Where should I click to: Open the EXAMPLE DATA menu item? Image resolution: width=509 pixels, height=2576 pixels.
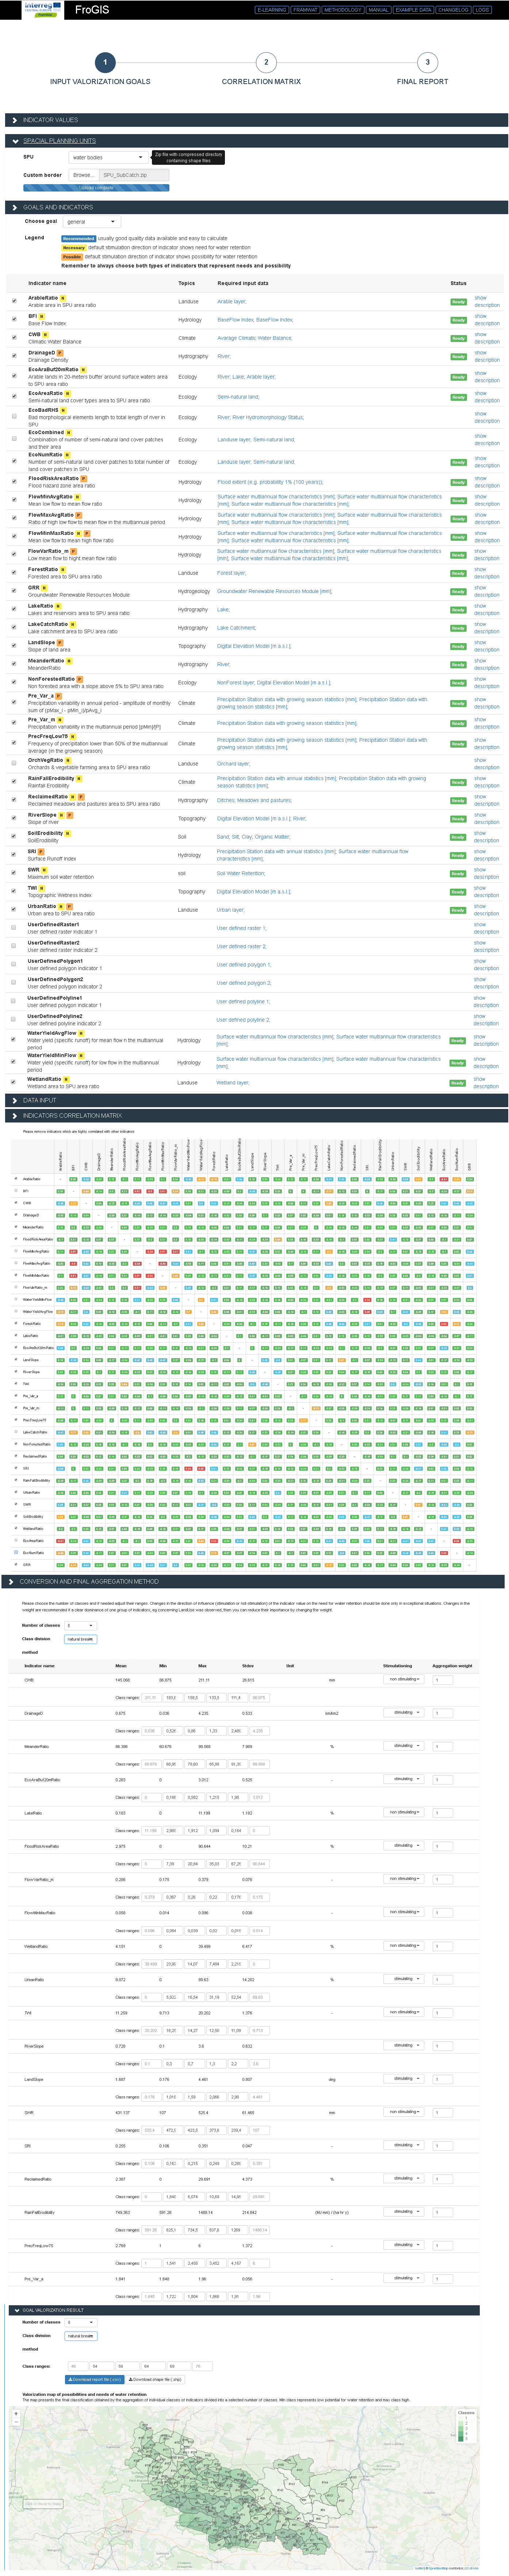413,10
